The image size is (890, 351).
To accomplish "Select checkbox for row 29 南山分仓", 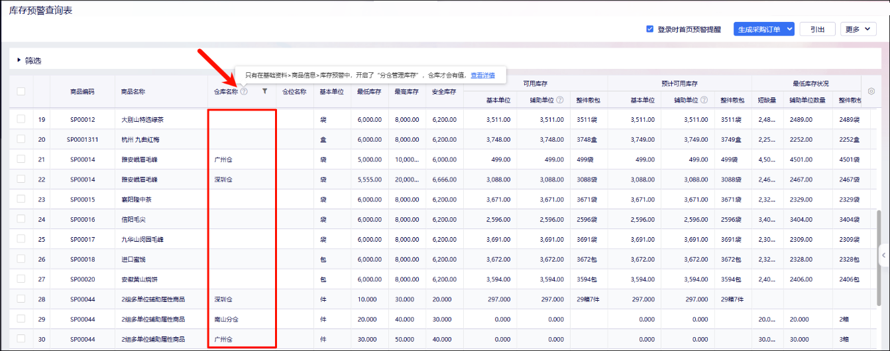I will coord(21,319).
